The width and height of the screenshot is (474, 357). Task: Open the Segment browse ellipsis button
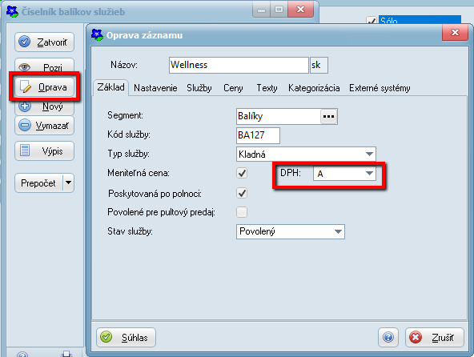pos(329,116)
